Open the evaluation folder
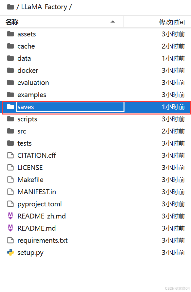Image resolution: width=191 pixels, height=292 pixels. tap(95, 82)
